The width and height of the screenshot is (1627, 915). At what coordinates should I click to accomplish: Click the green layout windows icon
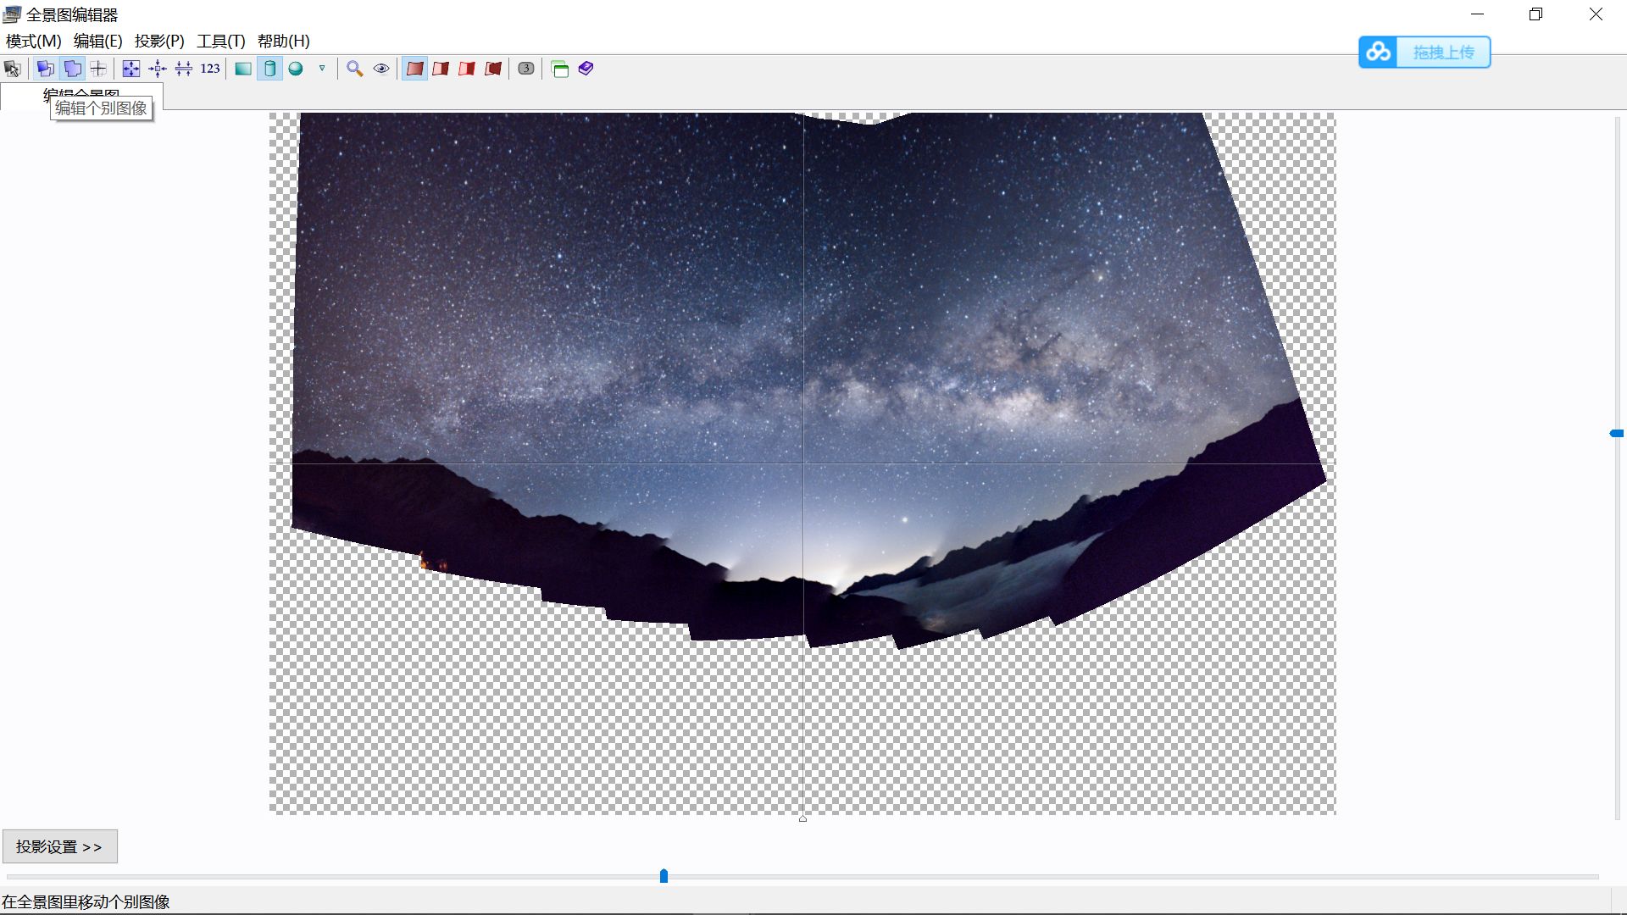pyautogui.click(x=560, y=69)
